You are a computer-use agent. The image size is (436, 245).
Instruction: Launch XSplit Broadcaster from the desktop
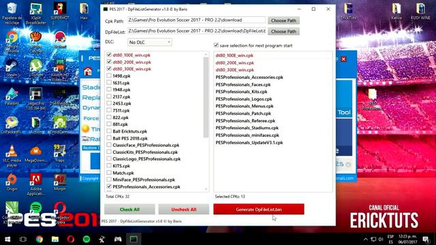[36, 14]
